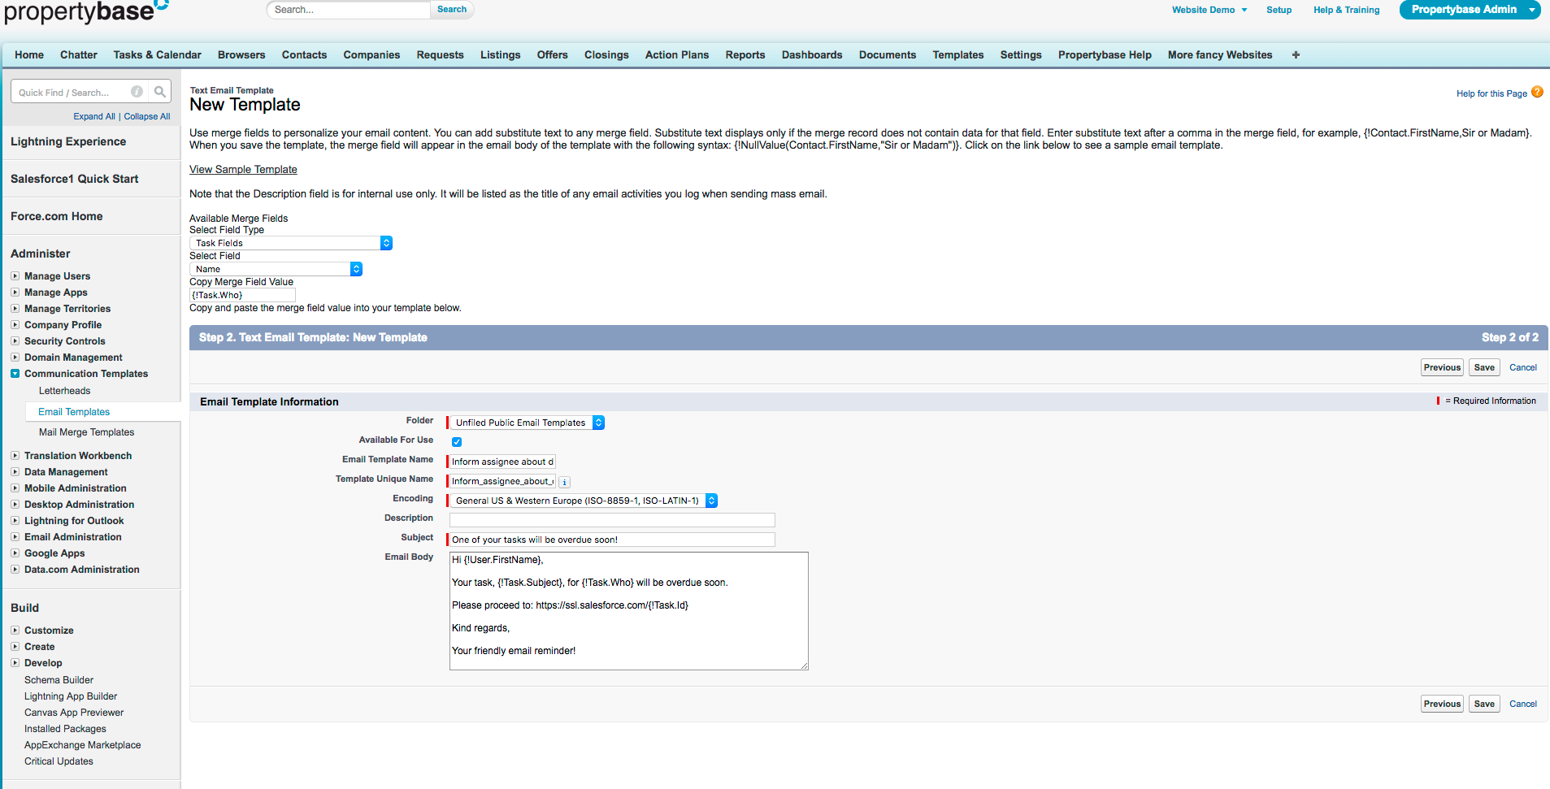Open the Home tab
The image size is (1550, 789).
tap(29, 55)
